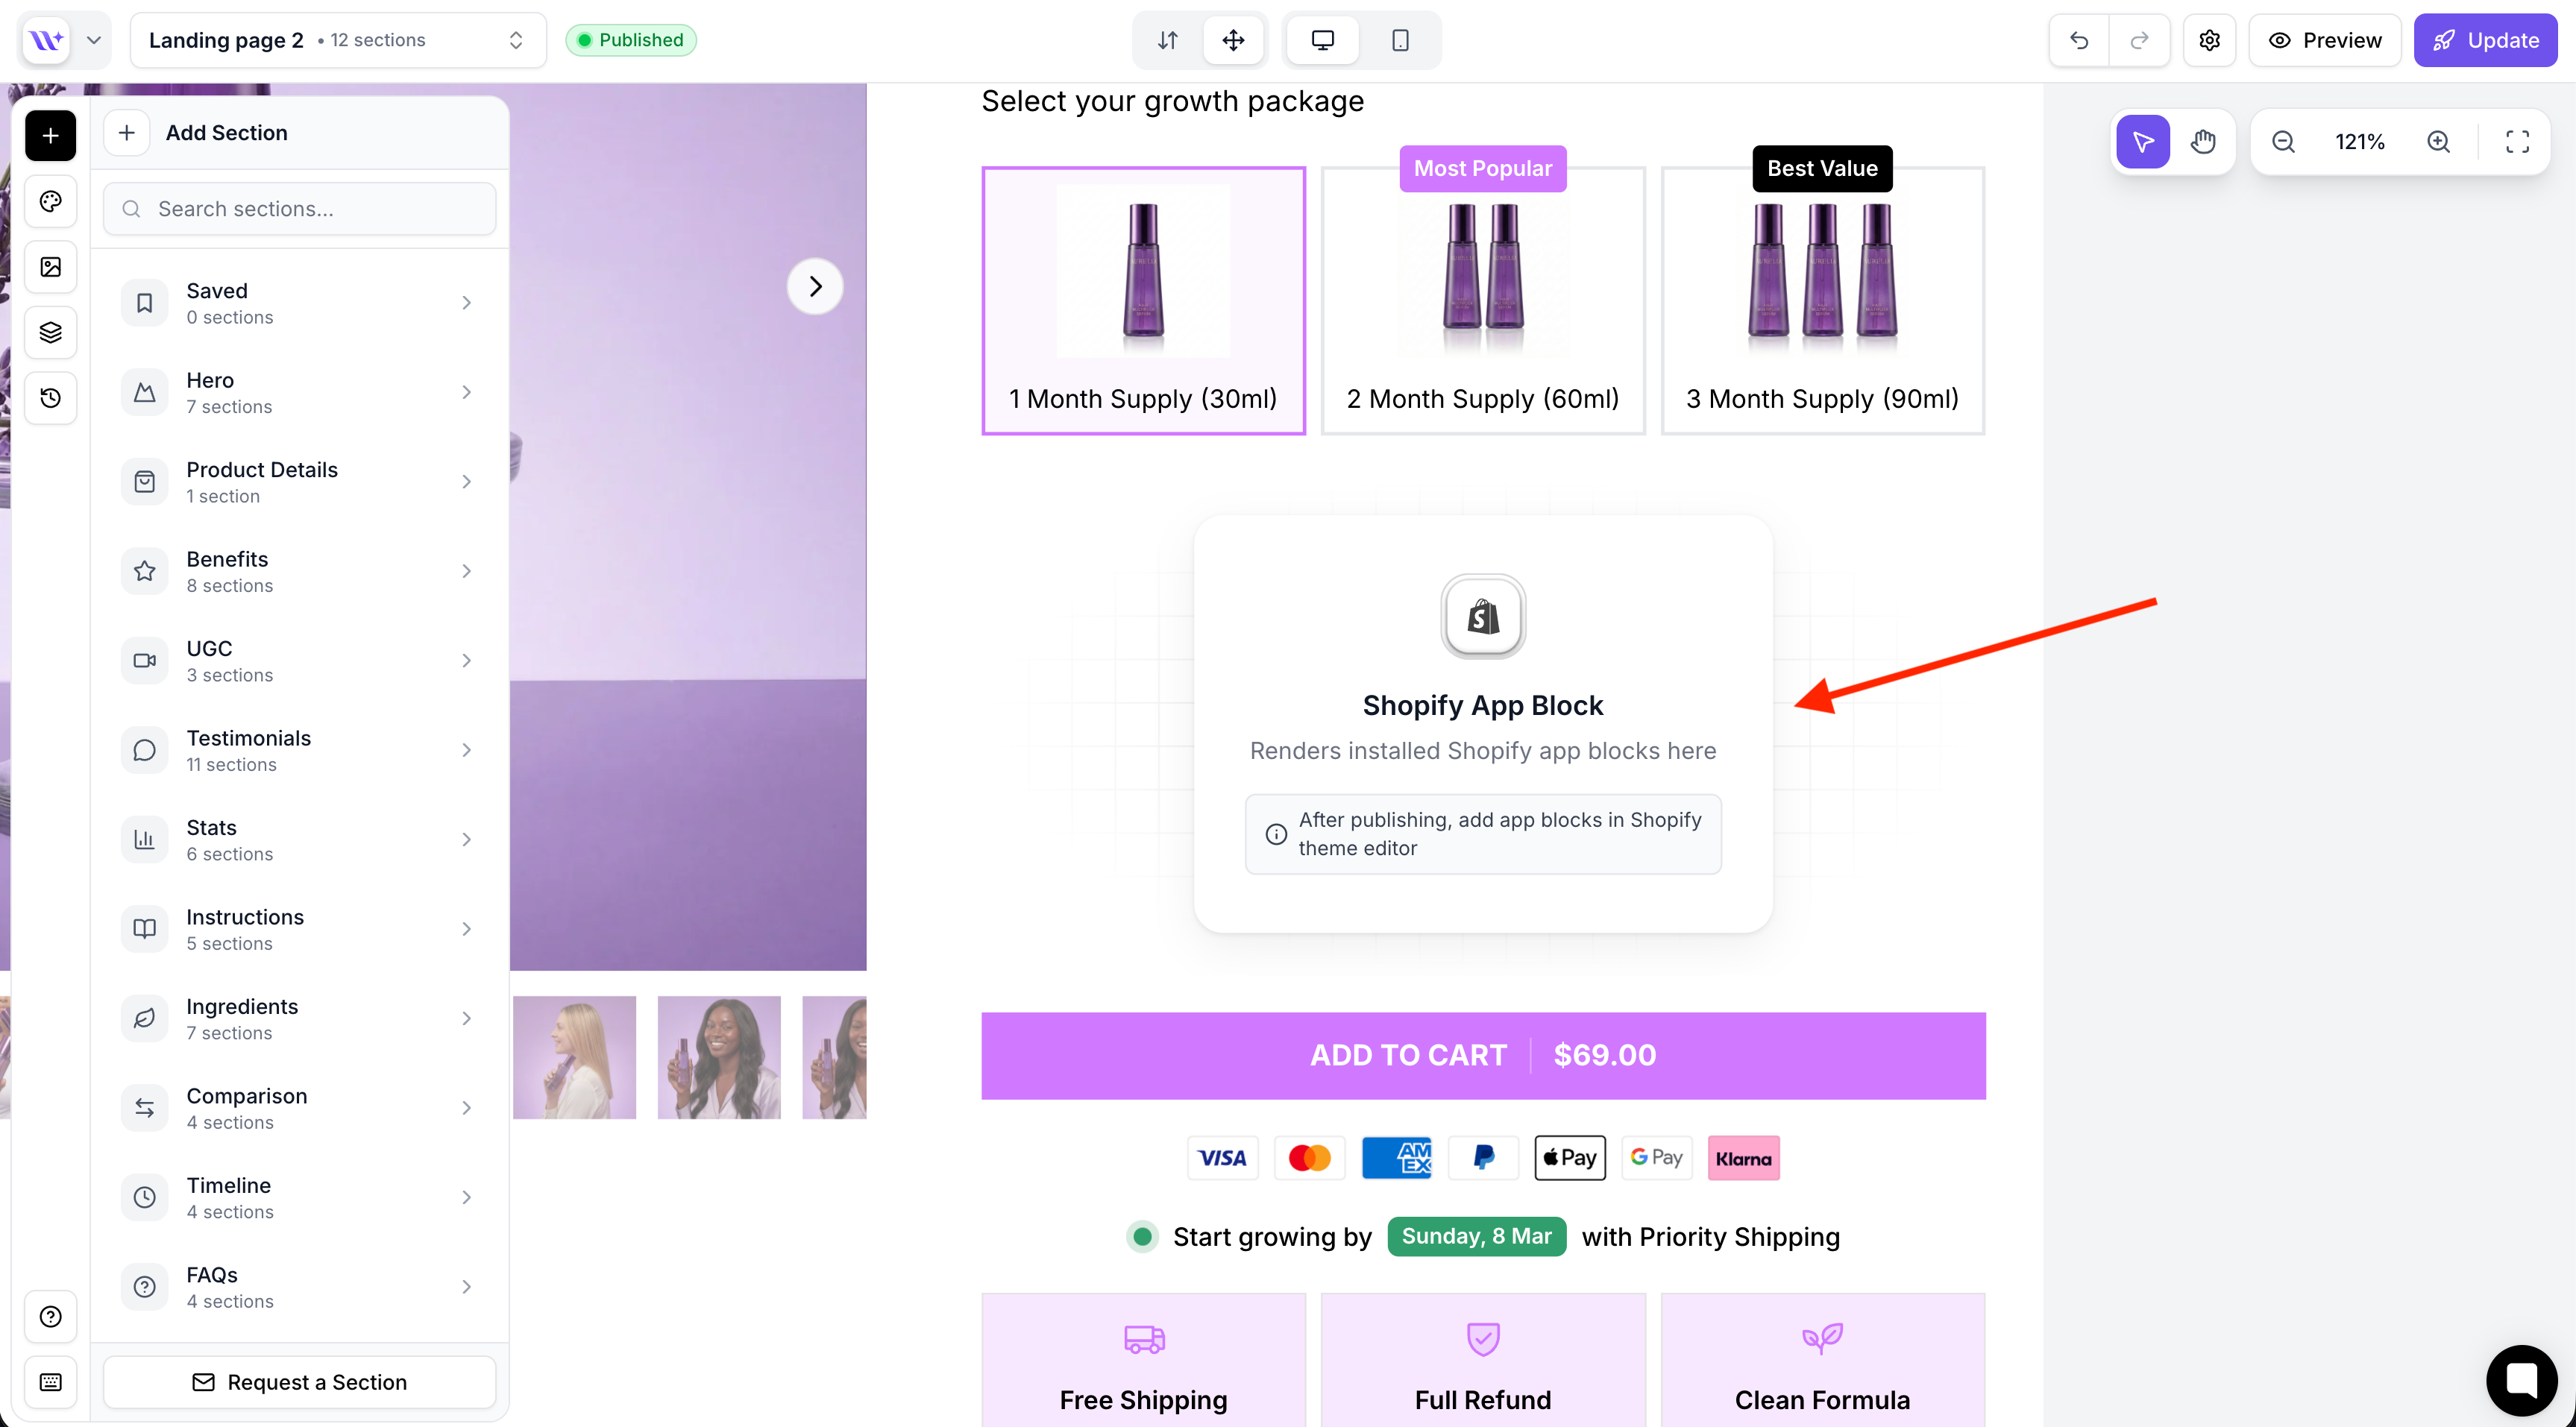
Task: Click the Update button
Action: [x=2485, y=40]
